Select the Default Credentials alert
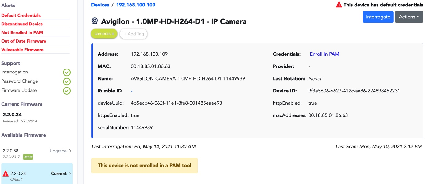 point(21,15)
